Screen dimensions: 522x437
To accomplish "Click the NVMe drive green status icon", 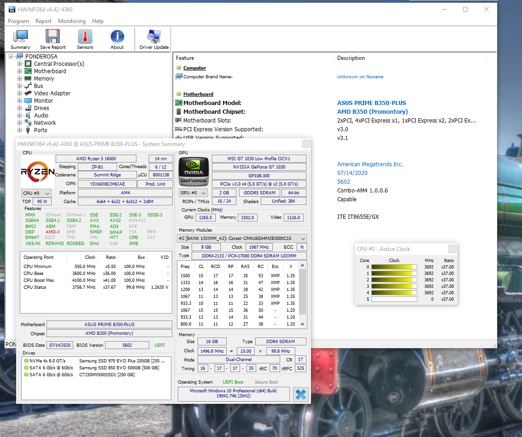I will click(26, 361).
